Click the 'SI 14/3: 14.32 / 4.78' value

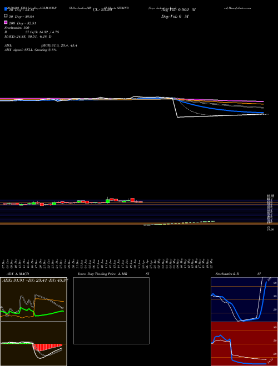pyautogui.click(x=42, y=32)
